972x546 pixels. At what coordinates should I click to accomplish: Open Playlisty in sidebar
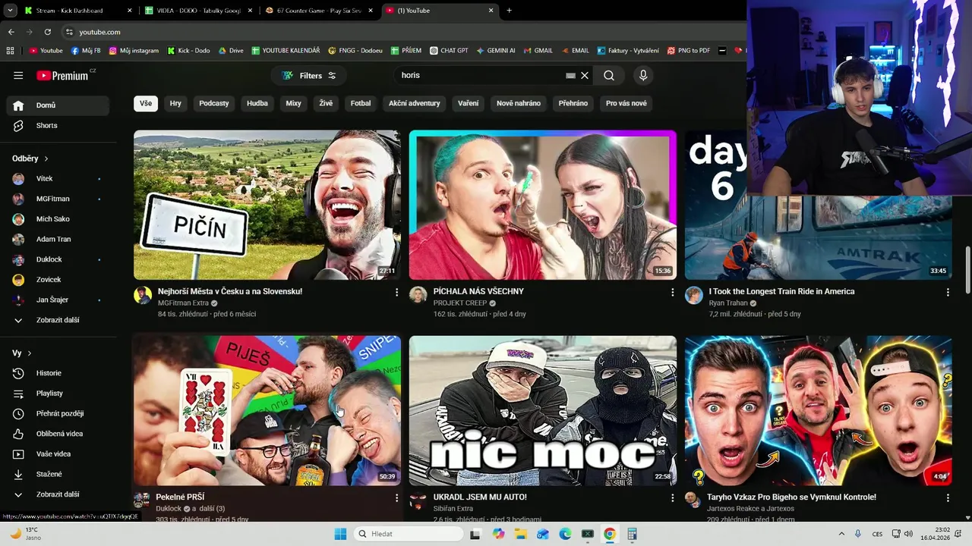pyautogui.click(x=58, y=393)
